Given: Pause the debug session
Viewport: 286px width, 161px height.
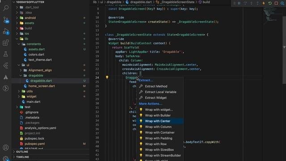Looking at the screenshot, I should [x=239, y=3].
